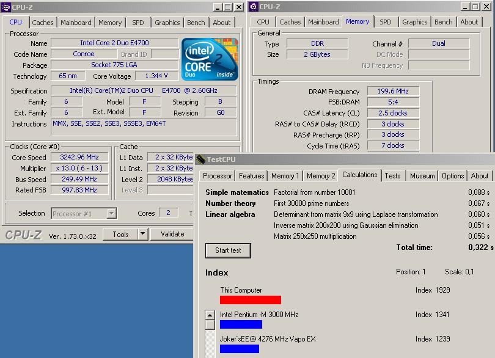Open the Features tab in TestCPU
This screenshot has height=358, width=495.
[251, 176]
